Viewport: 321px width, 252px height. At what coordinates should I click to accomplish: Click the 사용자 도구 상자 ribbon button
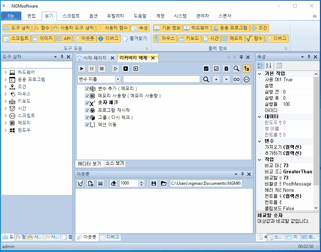[x=74, y=28]
